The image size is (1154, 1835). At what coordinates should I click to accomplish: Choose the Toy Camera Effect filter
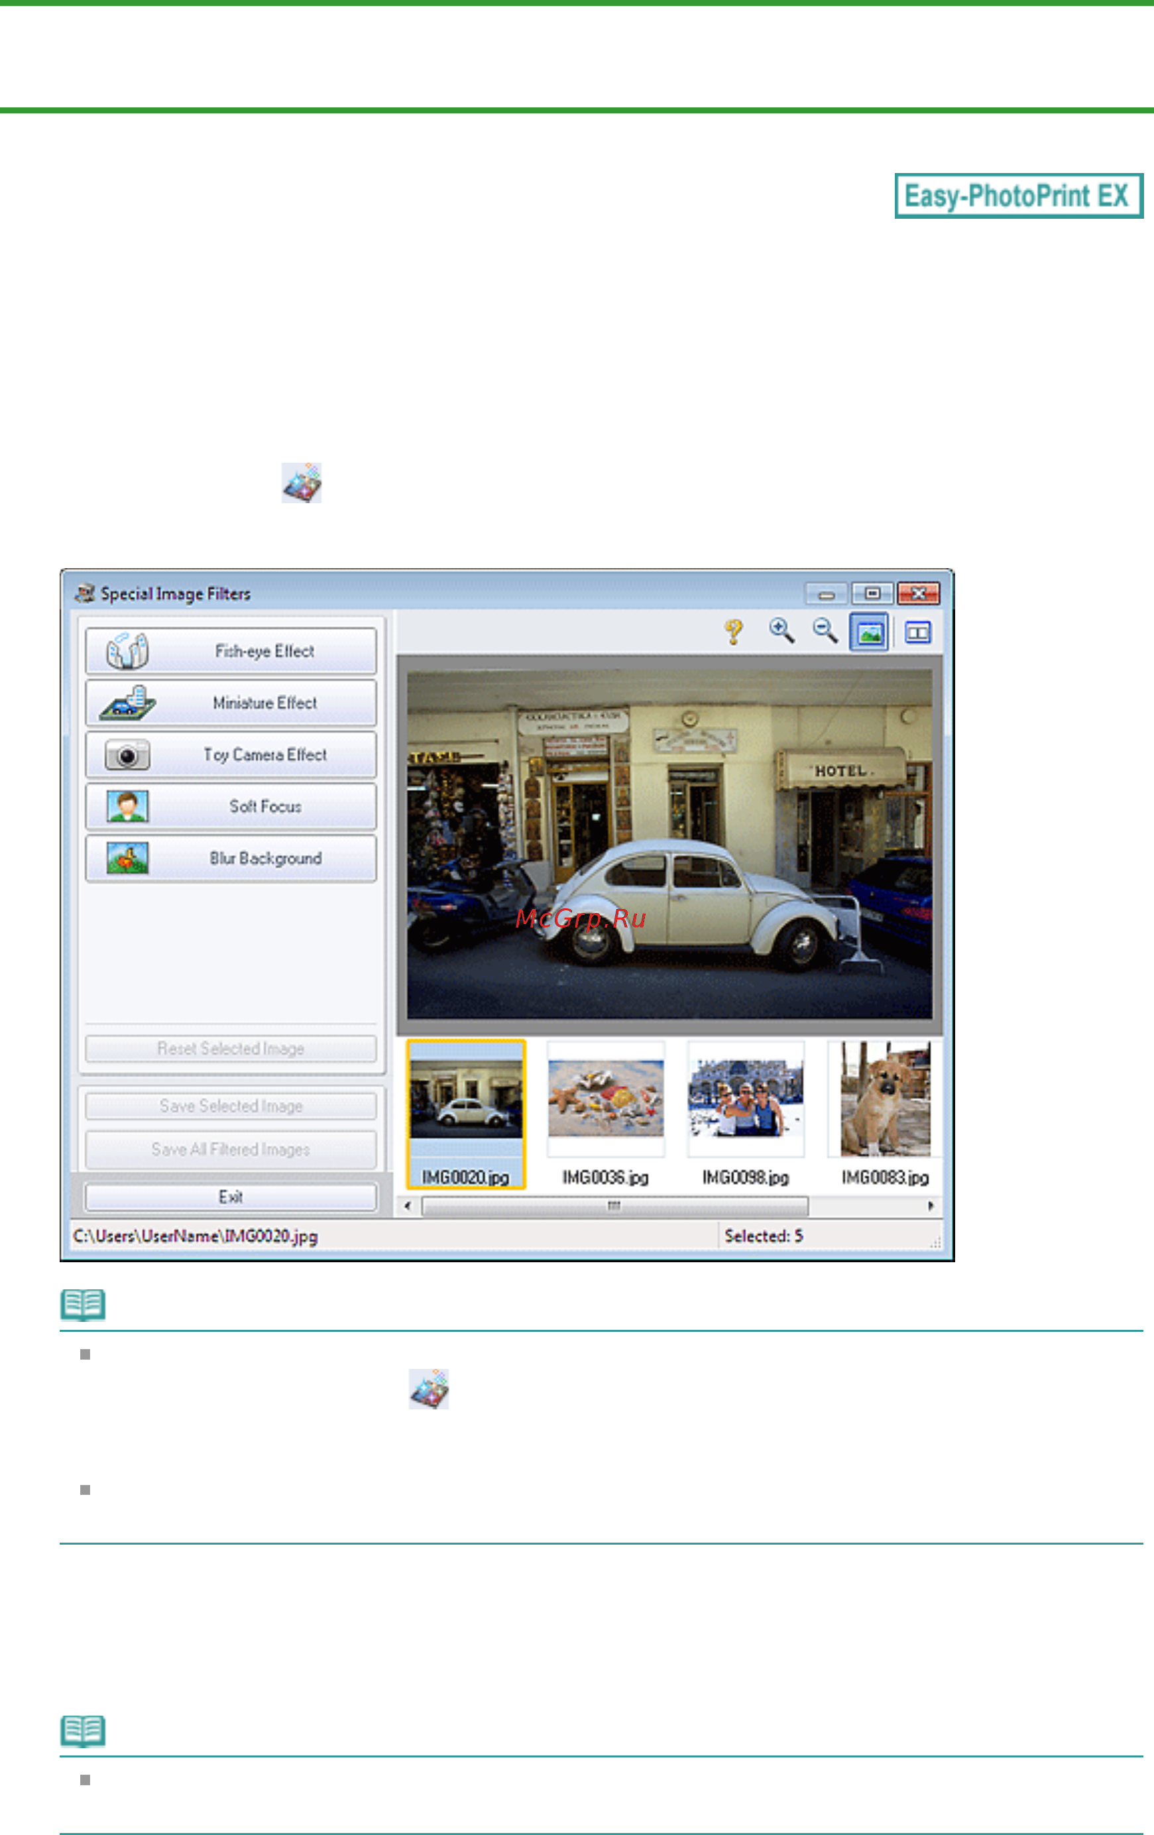point(231,754)
